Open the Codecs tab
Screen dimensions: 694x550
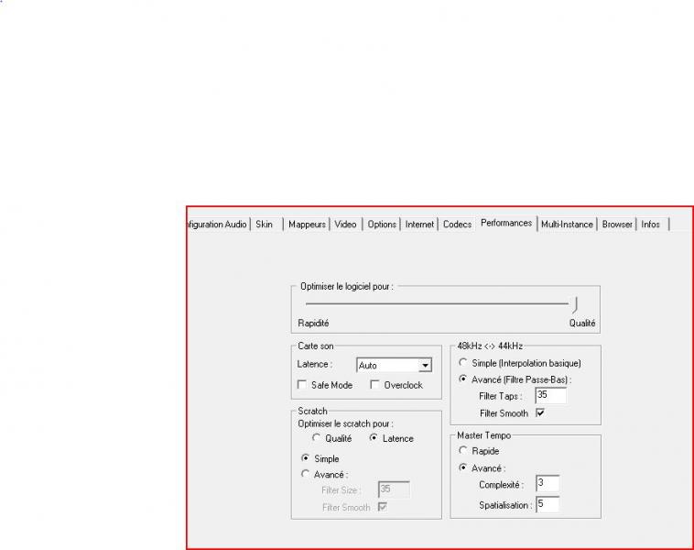(457, 225)
